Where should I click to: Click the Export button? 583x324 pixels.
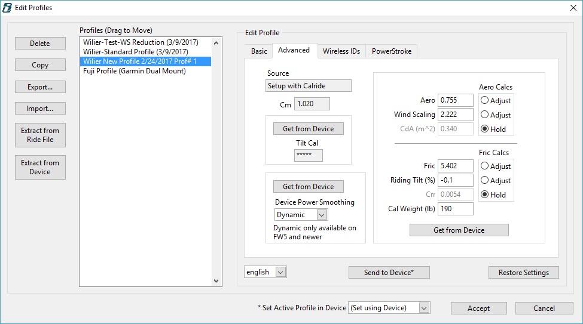(40, 87)
